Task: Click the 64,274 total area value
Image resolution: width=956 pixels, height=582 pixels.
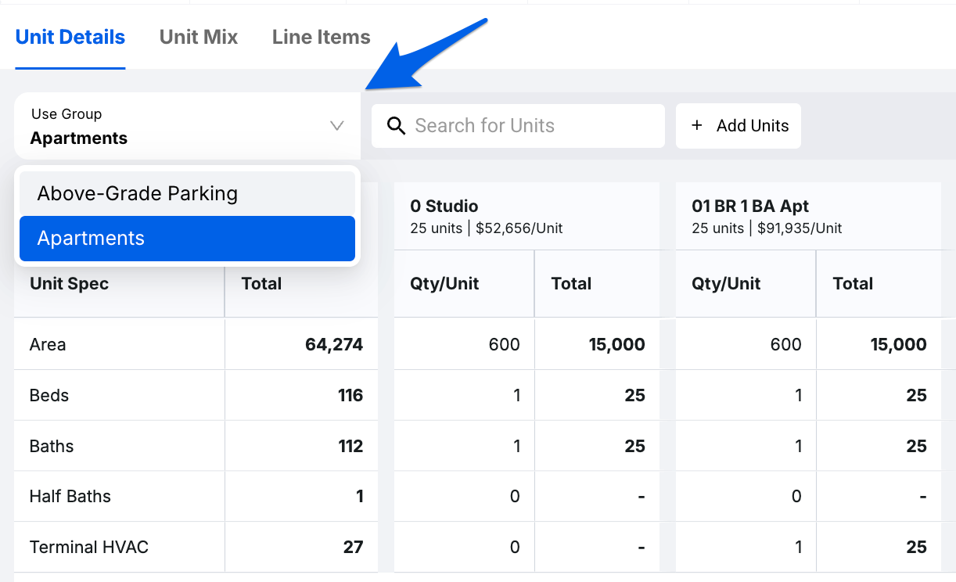Action: 334,344
